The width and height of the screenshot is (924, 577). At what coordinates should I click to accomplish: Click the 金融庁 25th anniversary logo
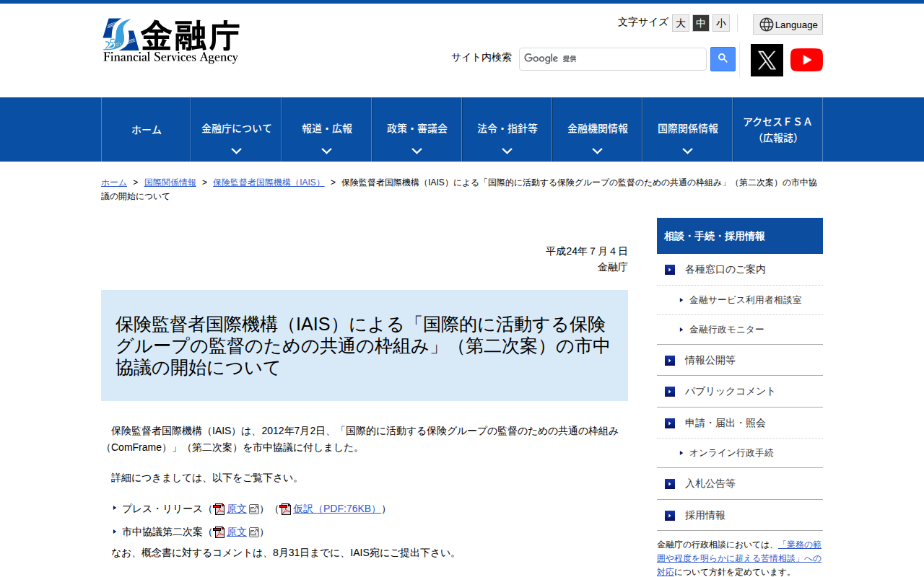pyautogui.click(x=172, y=40)
